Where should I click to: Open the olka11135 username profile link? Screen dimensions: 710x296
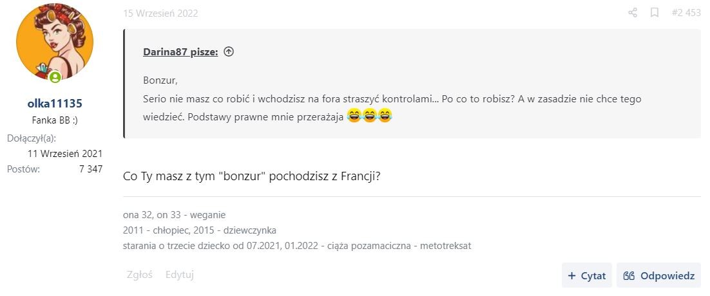coord(55,103)
